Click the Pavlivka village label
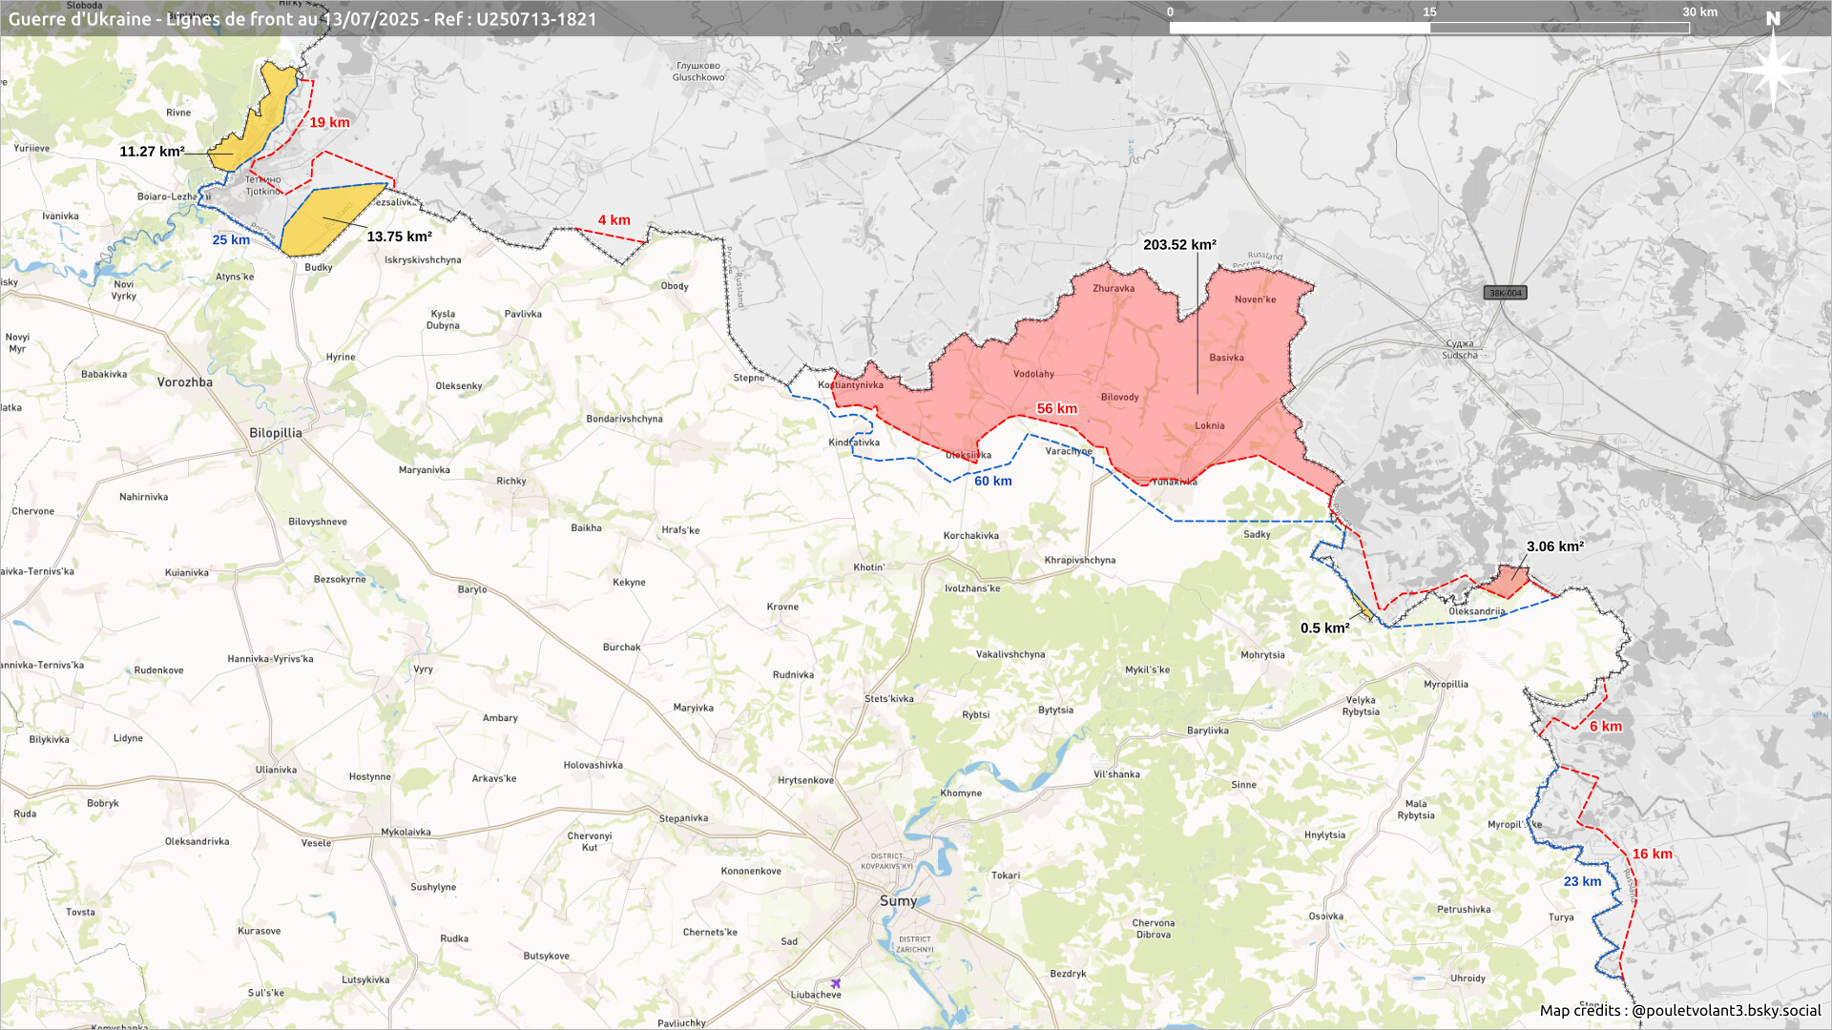Viewport: 1832px width, 1030px height. [523, 314]
